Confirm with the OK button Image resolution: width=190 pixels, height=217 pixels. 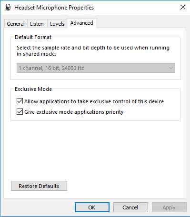click(92, 207)
